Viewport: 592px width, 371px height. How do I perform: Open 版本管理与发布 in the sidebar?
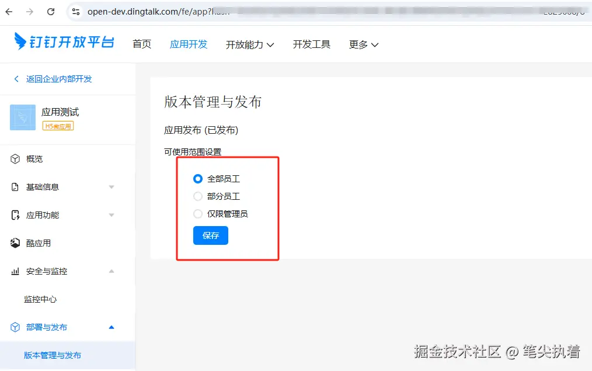[x=51, y=355]
